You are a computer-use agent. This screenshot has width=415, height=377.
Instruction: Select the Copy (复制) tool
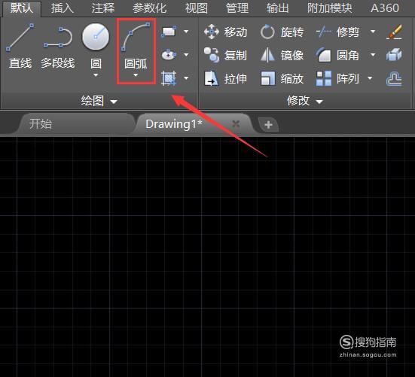pyautogui.click(x=225, y=55)
